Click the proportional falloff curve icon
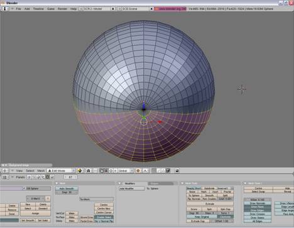Screen dimensions: 294x228 pos(145,171)
